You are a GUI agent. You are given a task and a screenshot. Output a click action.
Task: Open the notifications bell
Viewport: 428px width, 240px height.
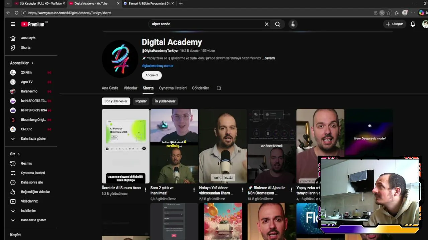pyautogui.click(x=413, y=24)
